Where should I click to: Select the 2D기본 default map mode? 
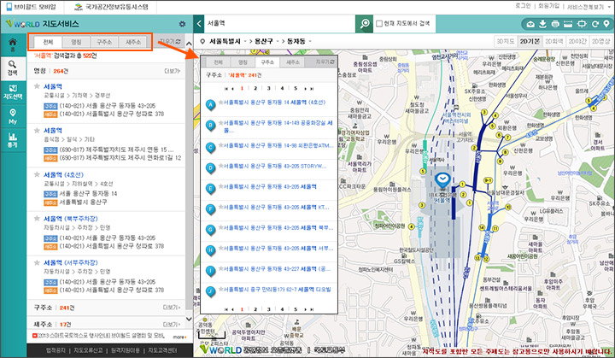(x=530, y=41)
